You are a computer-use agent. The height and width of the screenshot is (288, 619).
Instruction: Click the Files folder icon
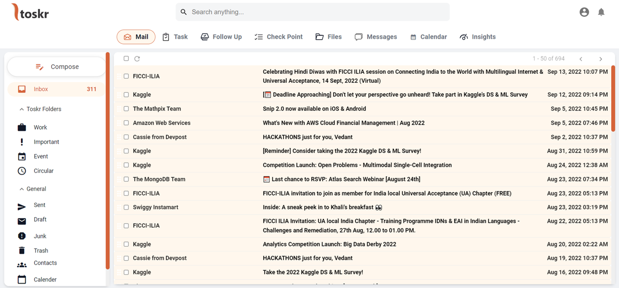[x=319, y=37]
